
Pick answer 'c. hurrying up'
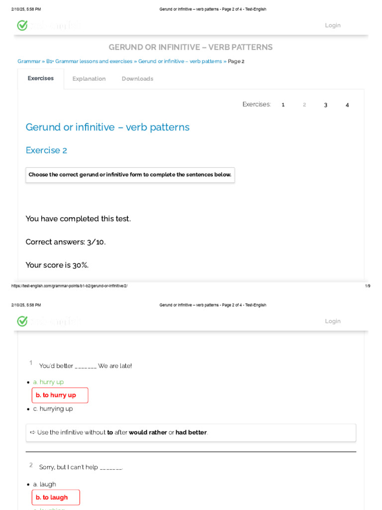53,409
